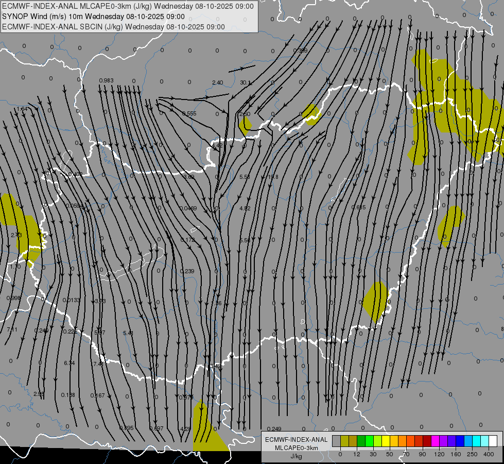The height and width of the screenshot is (464, 504).
Task: Click the legend unit J/kg
Action: click(296, 456)
